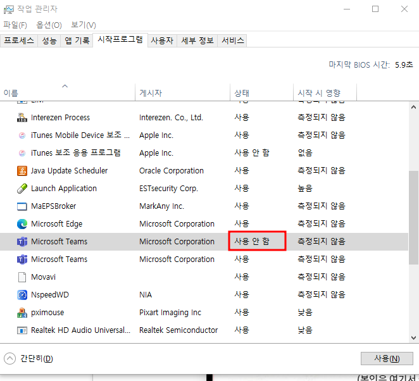Click the Movavi blank file icon
Screen dimensions: 419x381
22,277
